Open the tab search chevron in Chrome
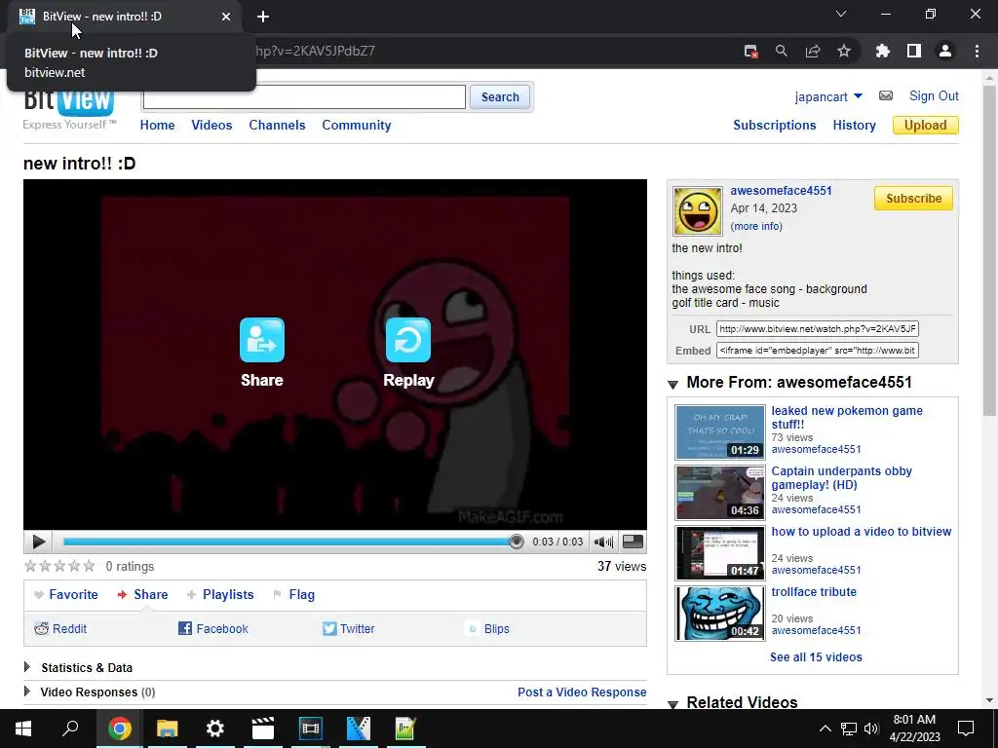998x748 pixels. coord(841,14)
